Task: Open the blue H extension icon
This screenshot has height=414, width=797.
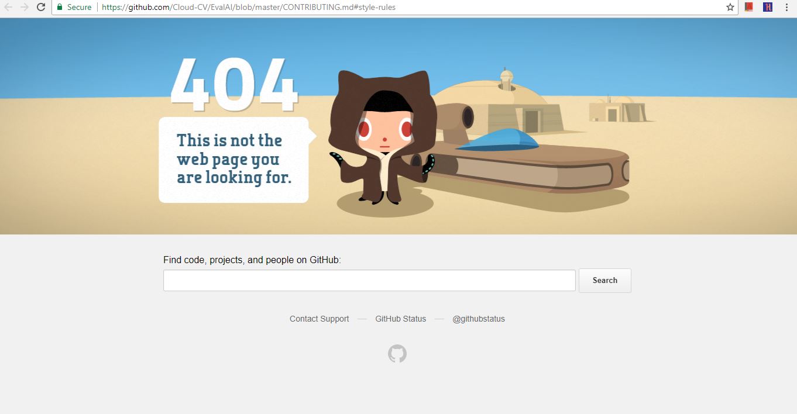Action: [x=768, y=7]
